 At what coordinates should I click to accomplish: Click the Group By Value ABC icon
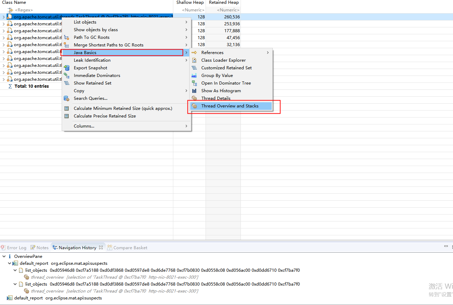194,75
